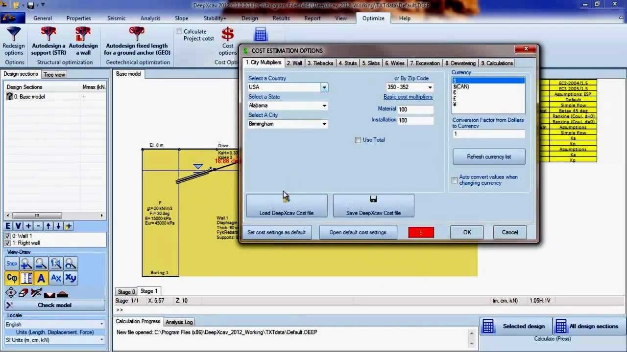Click Load DeepXcav Cost file
Image resolution: width=627 pixels, height=352 pixels.
[287, 205]
